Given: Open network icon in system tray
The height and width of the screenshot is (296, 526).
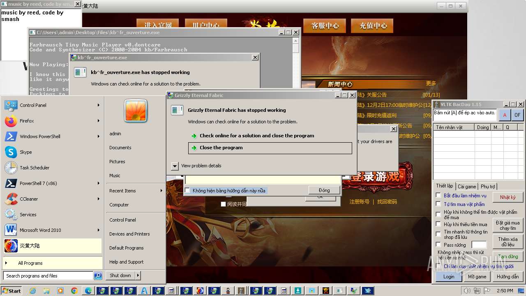Looking at the screenshot, I should tap(477, 291).
